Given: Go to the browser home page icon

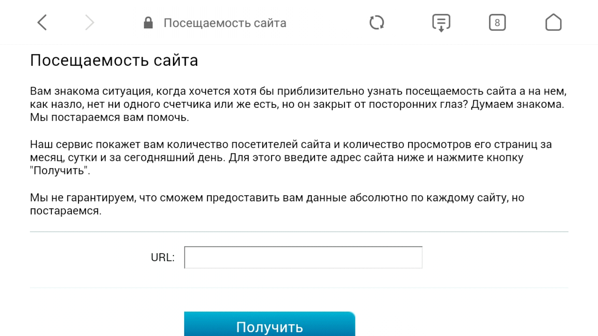Looking at the screenshot, I should tap(553, 22).
